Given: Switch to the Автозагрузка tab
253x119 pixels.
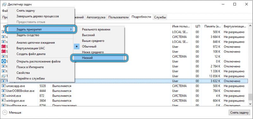Looking at the screenshot, I should point(96,17).
